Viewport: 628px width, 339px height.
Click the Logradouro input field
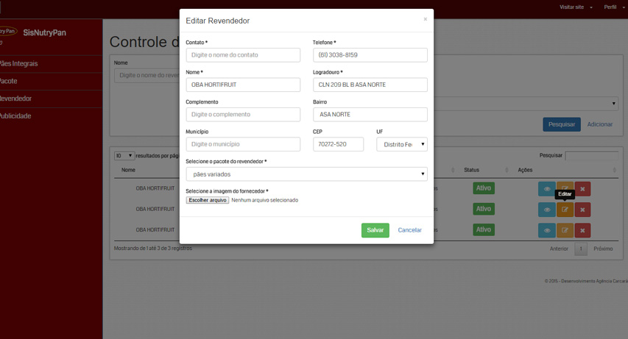[370, 85]
